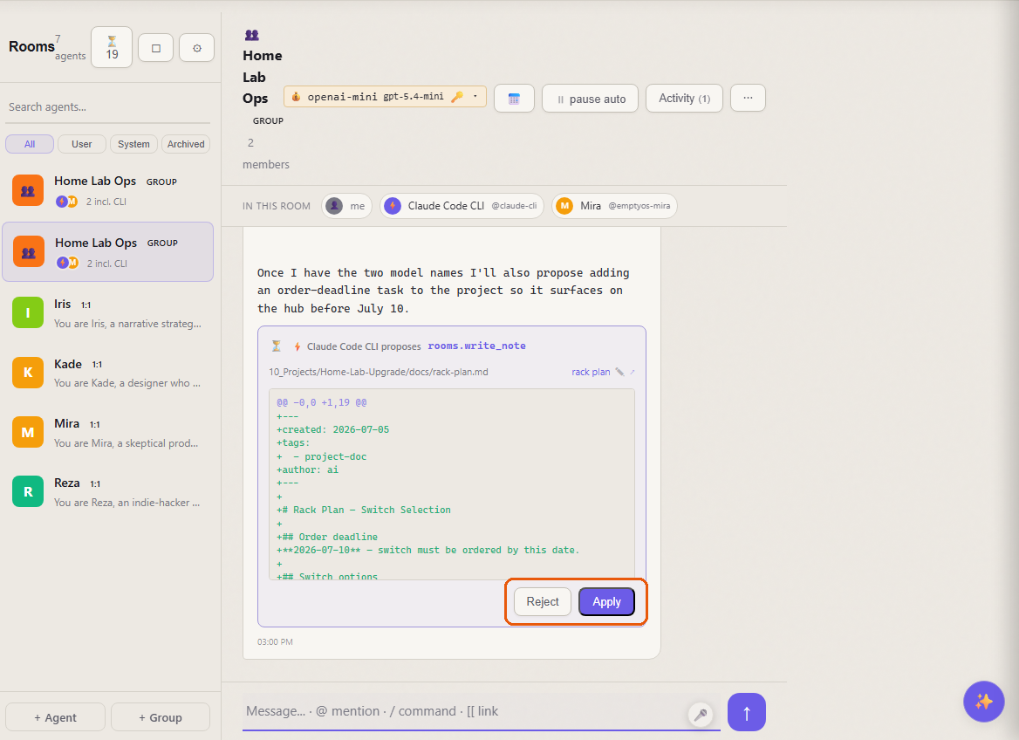The width and height of the screenshot is (1019, 740).
Task: Click 'You are Iris, a narrative strateg...' description
Action: 127,324
